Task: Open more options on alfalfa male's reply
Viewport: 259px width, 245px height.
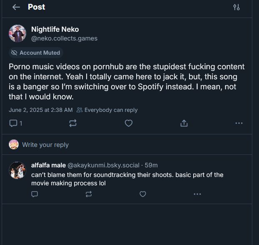Action: (x=197, y=194)
